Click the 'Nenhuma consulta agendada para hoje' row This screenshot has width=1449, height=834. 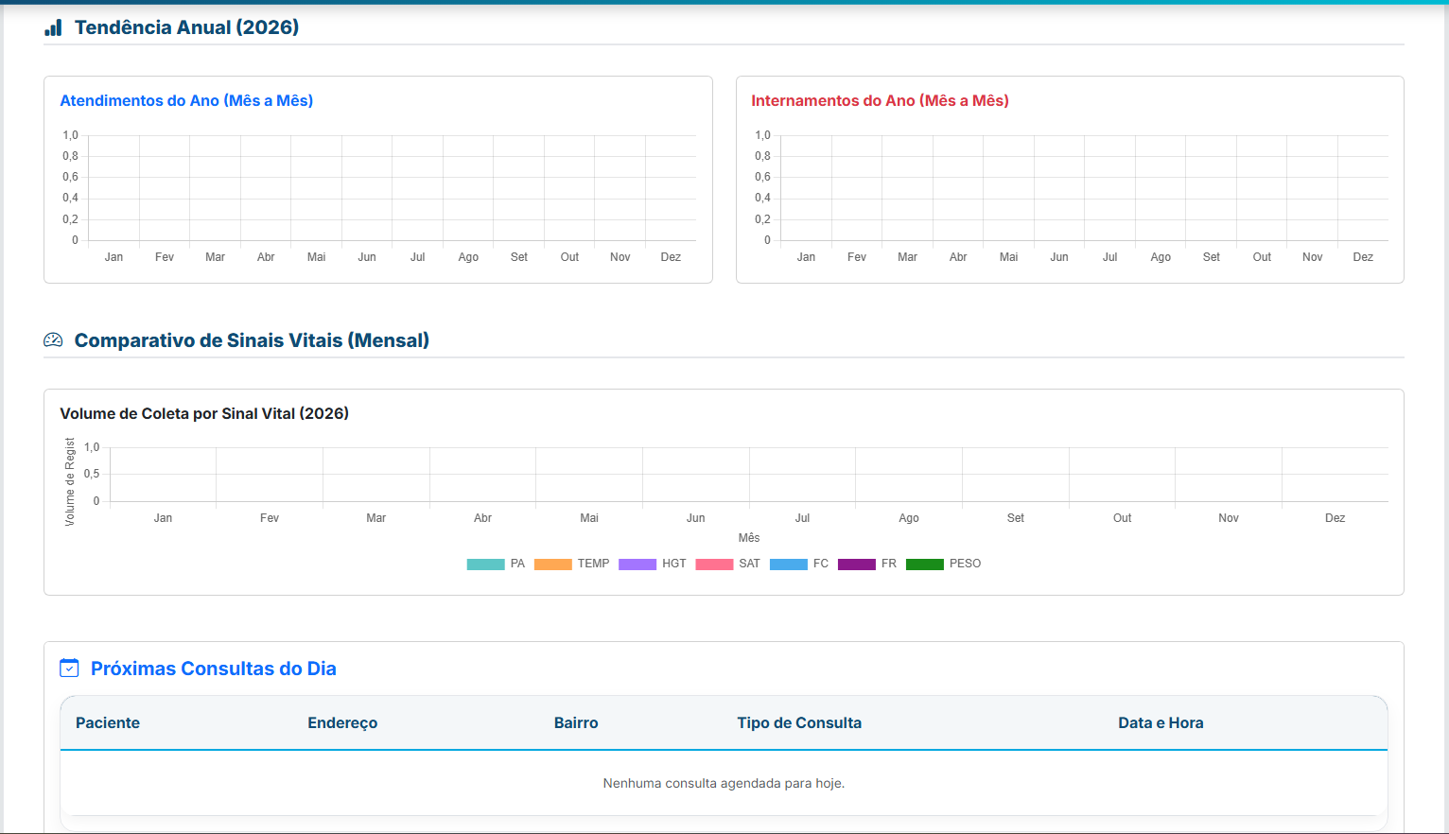724,783
